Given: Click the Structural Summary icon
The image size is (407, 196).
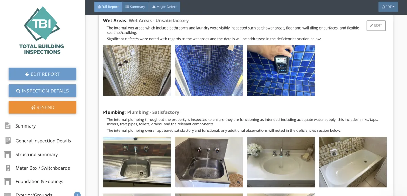Looking at the screenshot, I should [x=7, y=154].
